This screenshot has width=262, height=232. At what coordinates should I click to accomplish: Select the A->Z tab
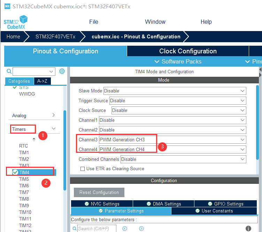42,81
